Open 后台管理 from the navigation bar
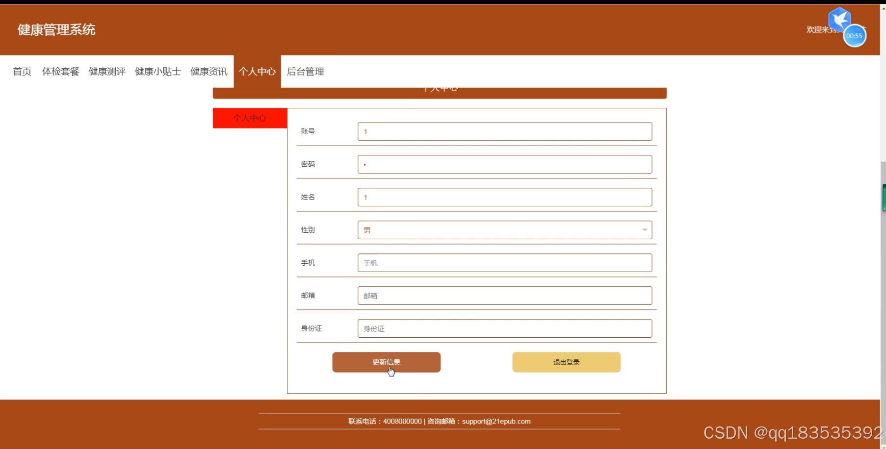Screen dimensions: 886x449 coord(305,72)
